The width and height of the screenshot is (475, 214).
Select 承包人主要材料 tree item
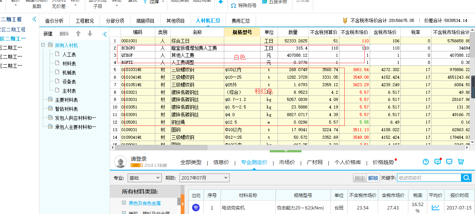coord(75,127)
